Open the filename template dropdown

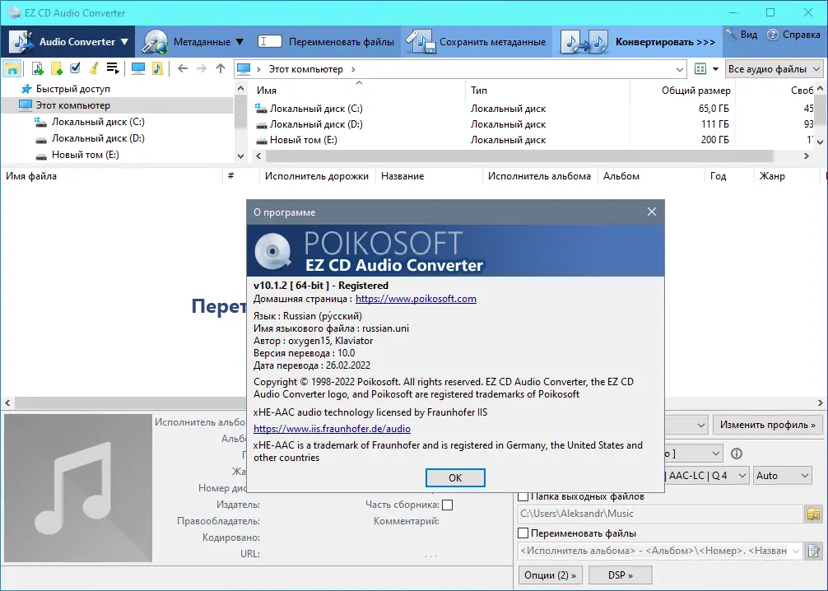coord(796,551)
